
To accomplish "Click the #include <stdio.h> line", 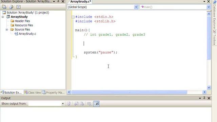I will pos(94,17).
